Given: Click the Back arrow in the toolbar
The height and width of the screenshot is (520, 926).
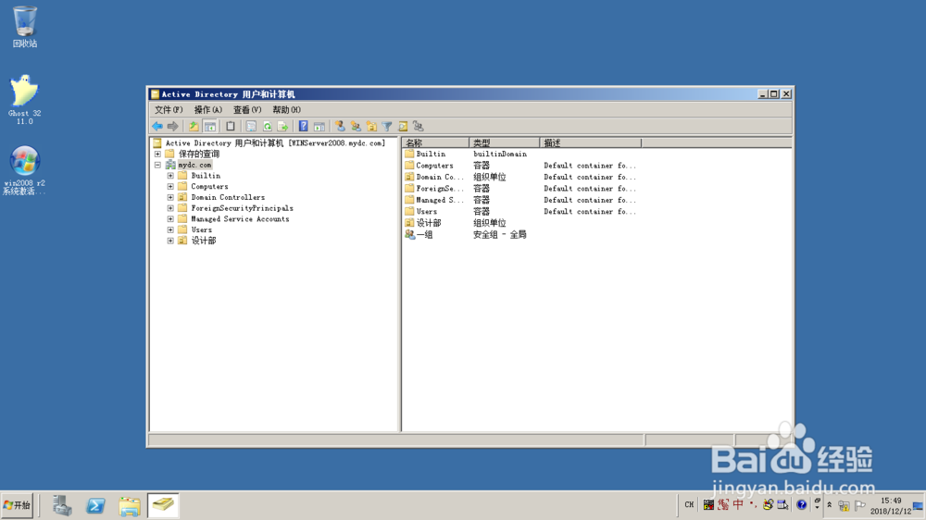Looking at the screenshot, I should pyautogui.click(x=157, y=127).
